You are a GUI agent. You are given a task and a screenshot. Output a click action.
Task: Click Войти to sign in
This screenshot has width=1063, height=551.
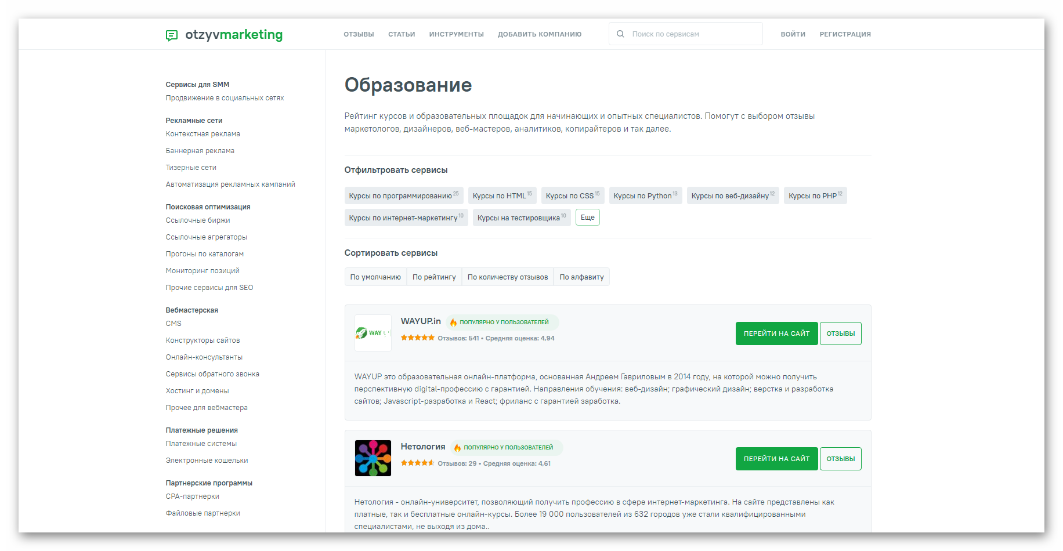(793, 34)
